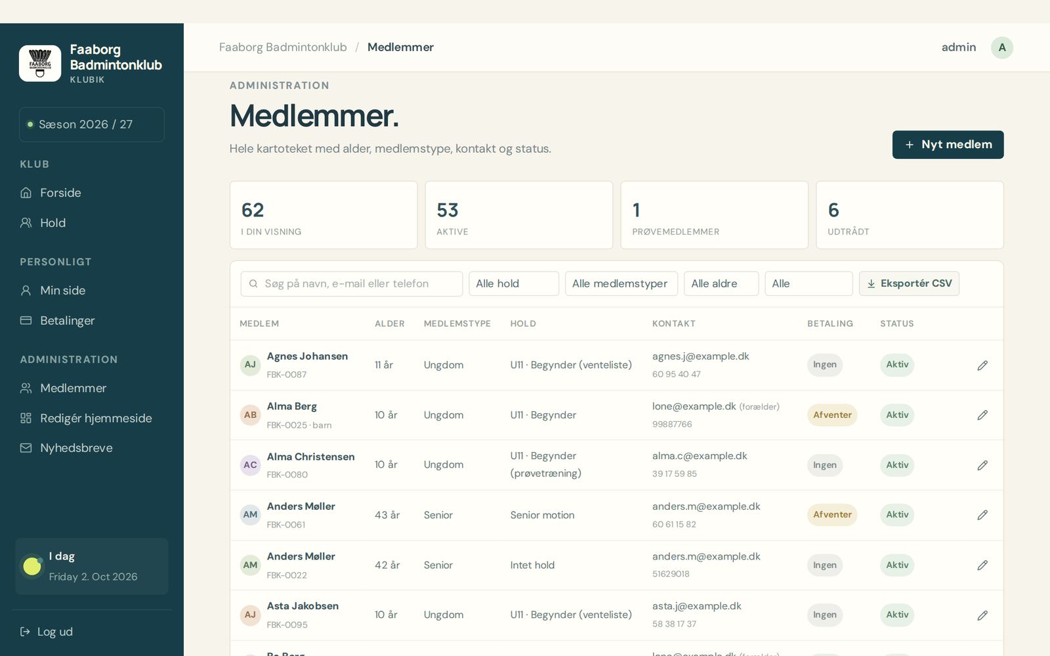Edit Agnes Johansen with pencil icon
The image size is (1050, 656).
tap(982, 365)
